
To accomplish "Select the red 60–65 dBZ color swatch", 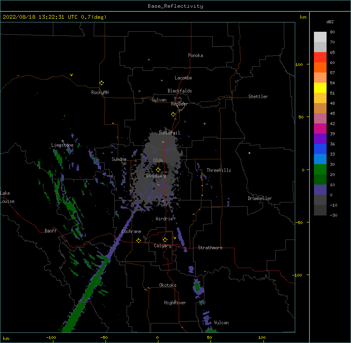I will pyautogui.click(x=320, y=57).
